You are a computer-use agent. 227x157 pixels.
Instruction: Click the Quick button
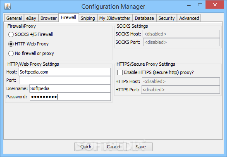click(86, 147)
